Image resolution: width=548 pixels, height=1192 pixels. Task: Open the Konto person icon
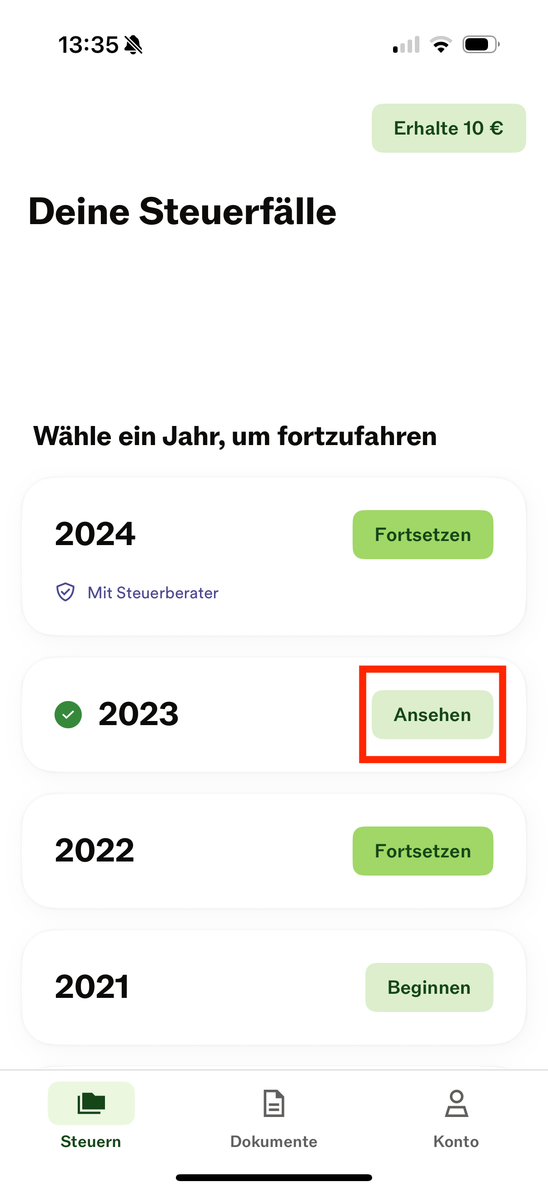[456, 1104]
